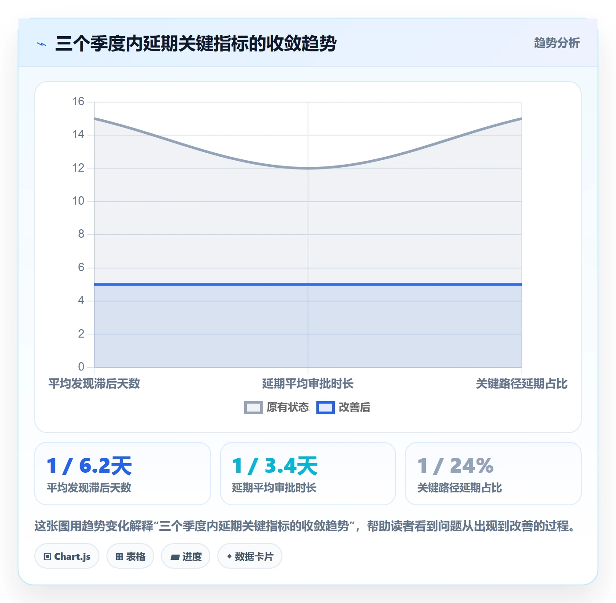Click the y-axis value 16
This screenshot has width=616, height=603.
[x=78, y=102]
